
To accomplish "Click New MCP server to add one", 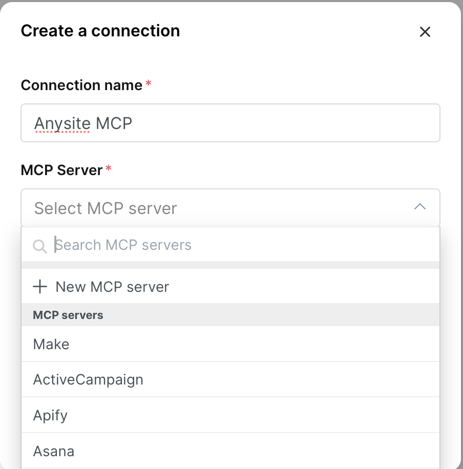I will 112,287.
